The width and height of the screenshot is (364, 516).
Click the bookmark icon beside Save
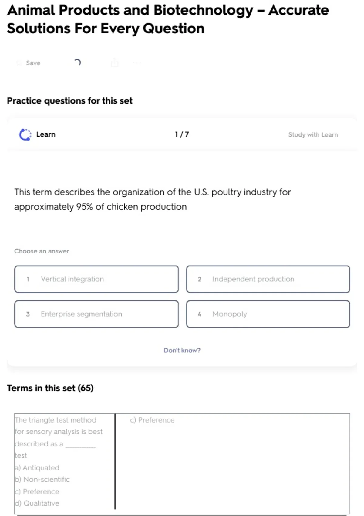pos(19,63)
